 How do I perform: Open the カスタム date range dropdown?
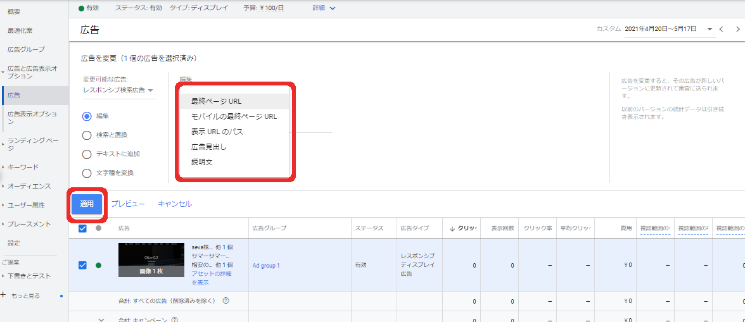click(710, 29)
